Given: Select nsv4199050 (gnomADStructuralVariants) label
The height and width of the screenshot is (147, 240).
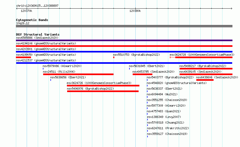Looking at the screenshot, I should (46, 55).
